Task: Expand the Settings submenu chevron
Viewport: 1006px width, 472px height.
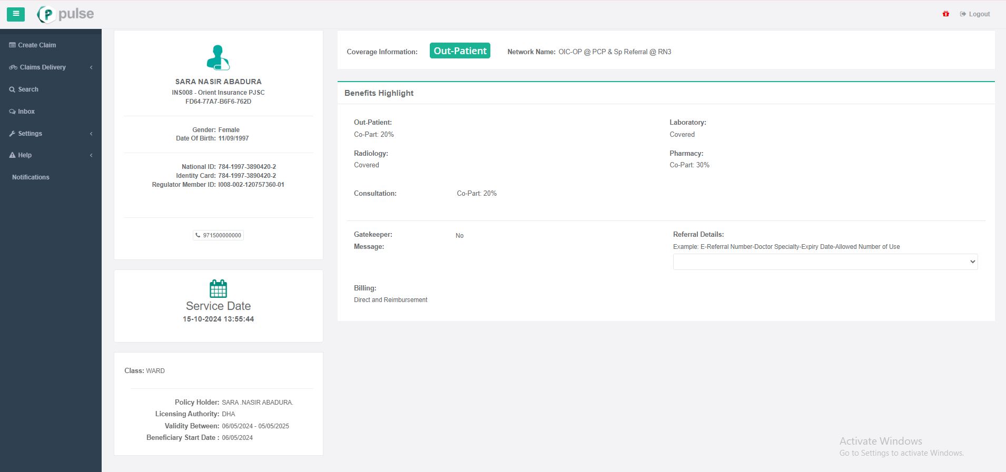Action: pyautogui.click(x=91, y=134)
